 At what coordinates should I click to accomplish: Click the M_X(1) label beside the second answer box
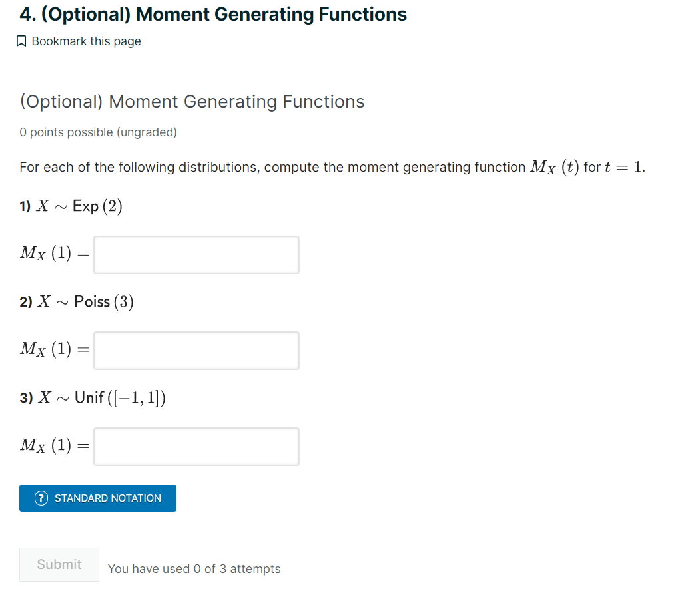click(x=53, y=349)
